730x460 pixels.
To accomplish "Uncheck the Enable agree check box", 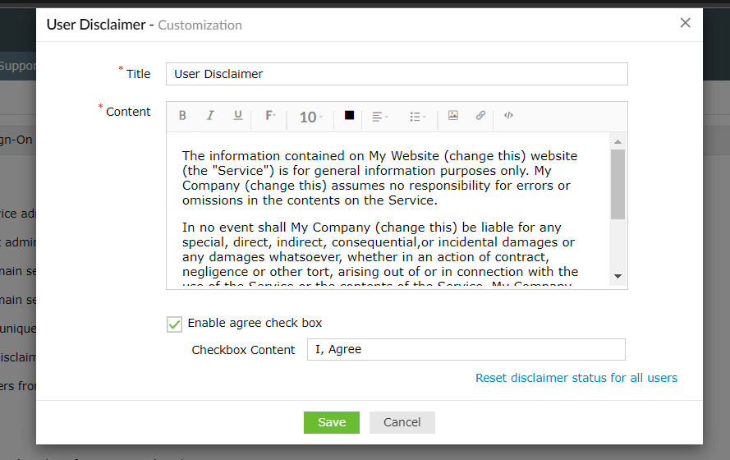I will point(175,324).
